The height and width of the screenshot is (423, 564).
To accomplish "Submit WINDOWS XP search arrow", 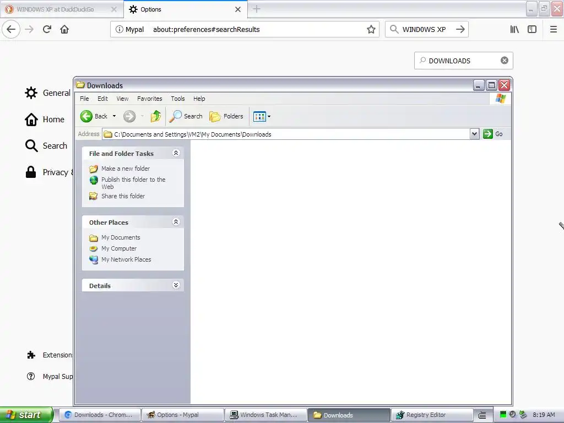I will point(460,29).
